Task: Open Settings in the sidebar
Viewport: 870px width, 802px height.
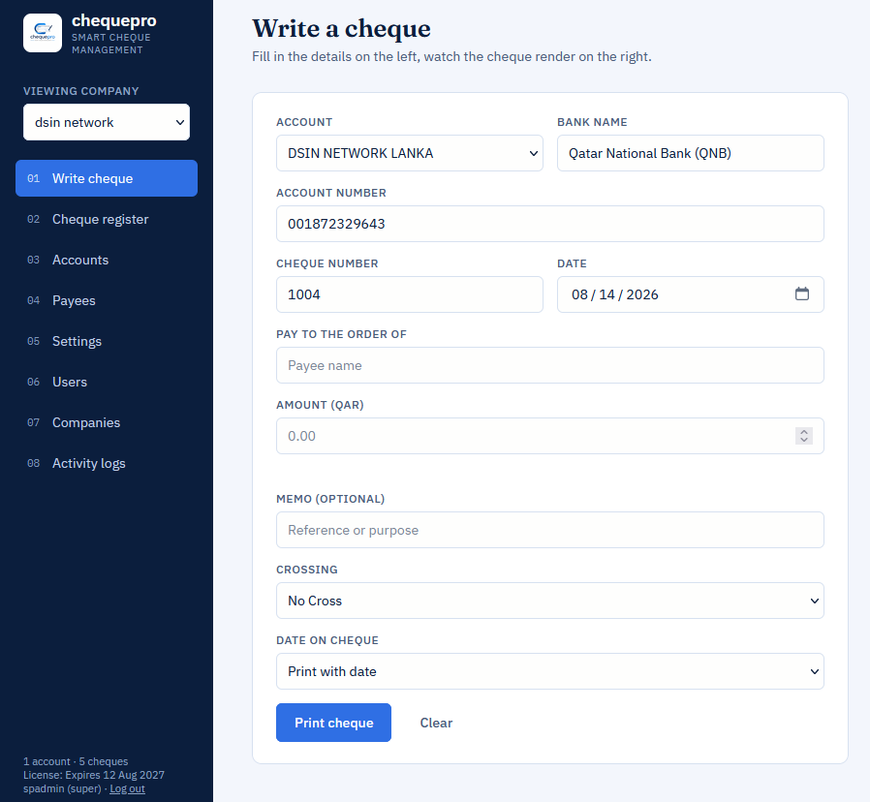Action: [107, 341]
